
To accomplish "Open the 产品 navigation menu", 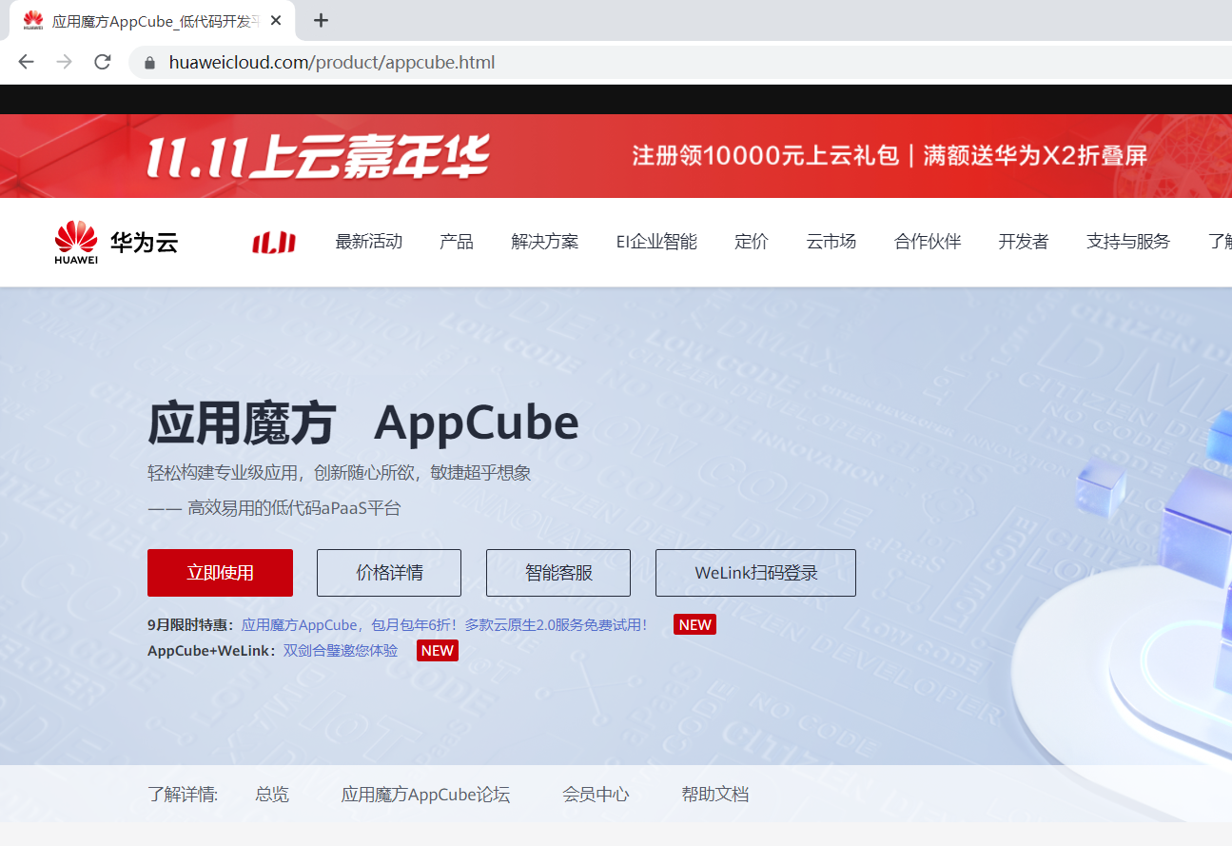I will pyautogui.click(x=457, y=242).
